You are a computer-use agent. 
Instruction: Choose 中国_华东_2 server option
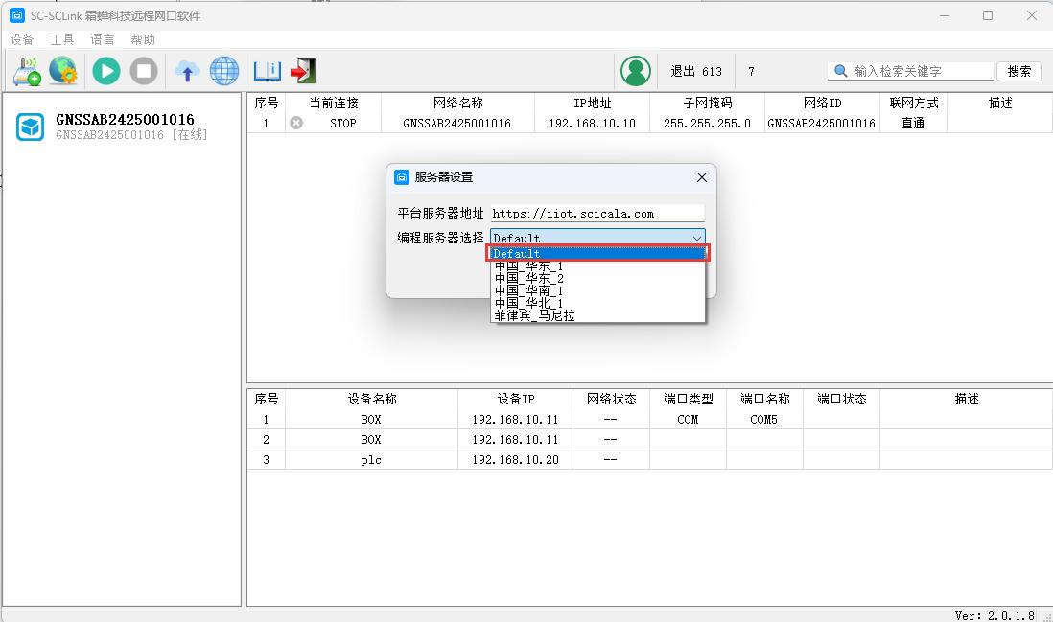[597, 279]
